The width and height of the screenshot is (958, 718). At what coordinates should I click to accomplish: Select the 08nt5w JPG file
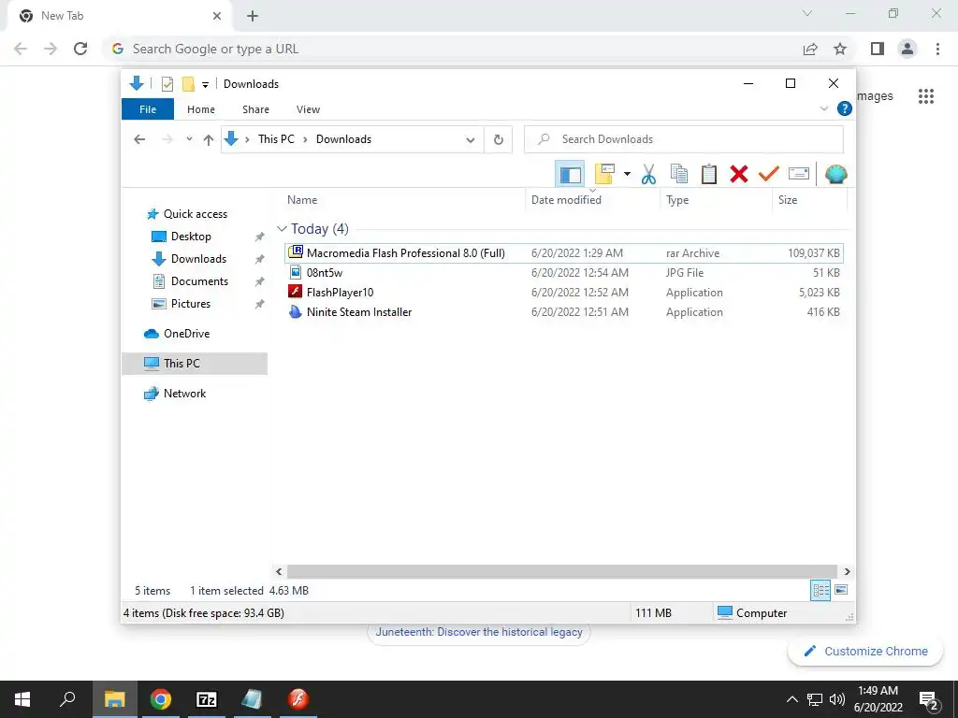pyautogui.click(x=564, y=273)
